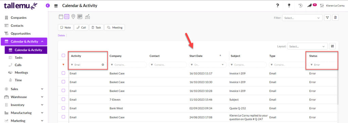Viewport: 348px width, 123px height.
Task: Open Tasks in the sidebar
Action: pyautogui.click(x=18, y=57)
